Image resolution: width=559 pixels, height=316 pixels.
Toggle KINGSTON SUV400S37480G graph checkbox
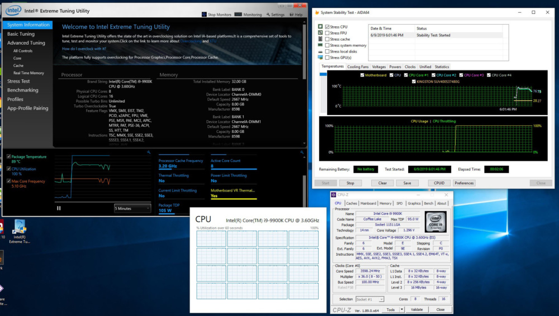[x=414, y=82]
